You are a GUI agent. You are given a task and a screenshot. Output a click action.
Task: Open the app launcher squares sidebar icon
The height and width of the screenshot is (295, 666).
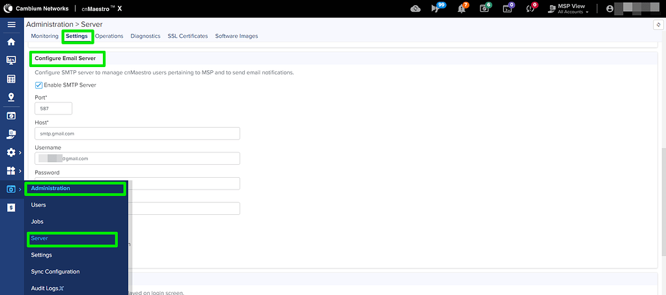click(10, 171)
